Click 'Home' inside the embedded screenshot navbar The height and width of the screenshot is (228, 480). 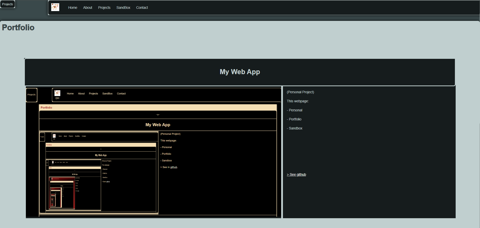70,94
